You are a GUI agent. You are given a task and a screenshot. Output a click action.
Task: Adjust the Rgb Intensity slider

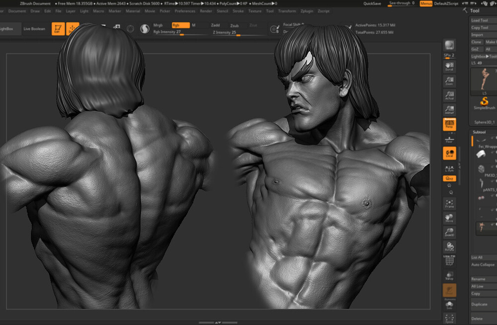coord(181,32)
